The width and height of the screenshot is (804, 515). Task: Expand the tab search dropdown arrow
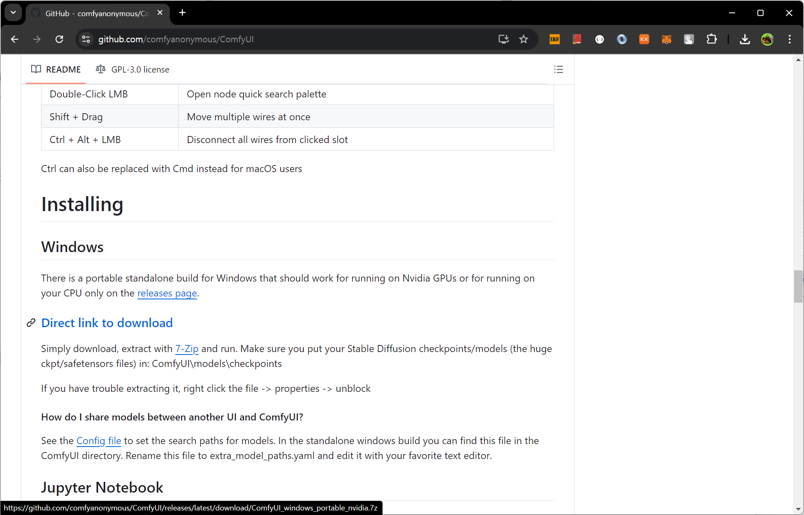click(13, 12)
